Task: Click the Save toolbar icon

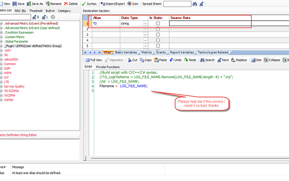Action: (x=14, y=4)
